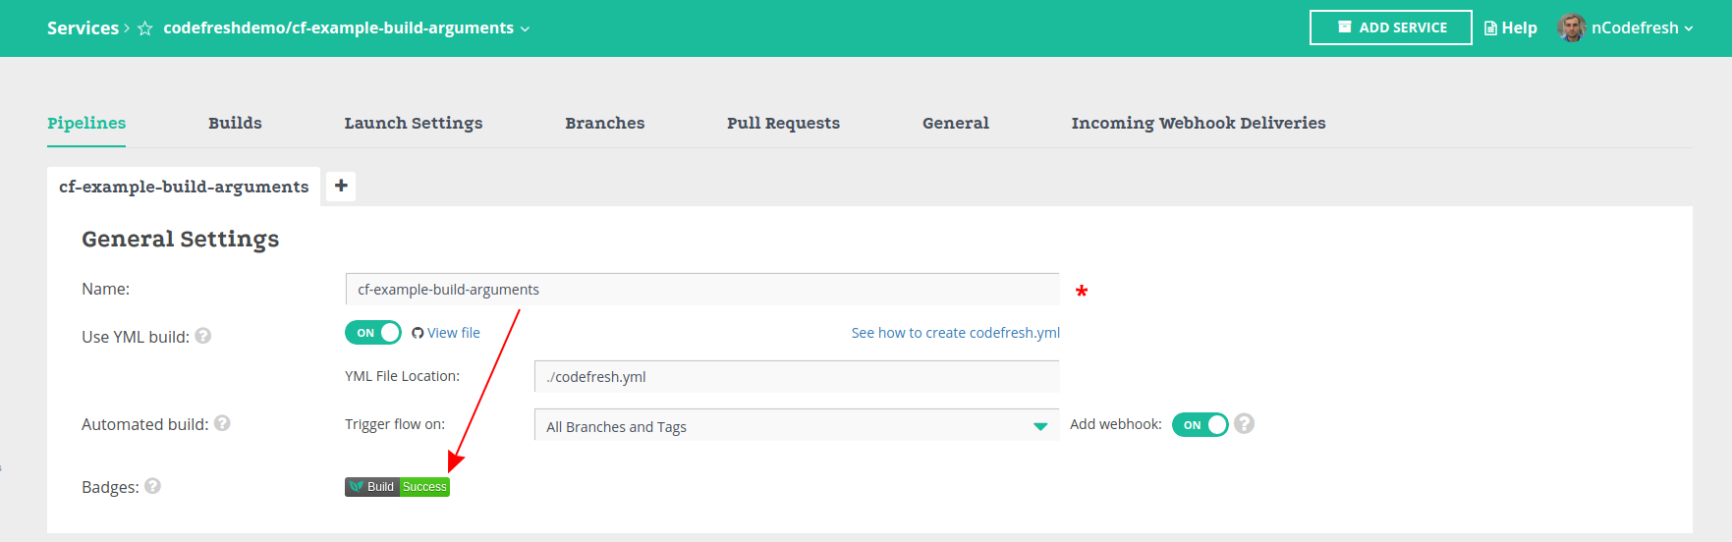Open the View file GitHub link
The width and height of the screenshot is (1732, 542).
[x=446, y=333]
